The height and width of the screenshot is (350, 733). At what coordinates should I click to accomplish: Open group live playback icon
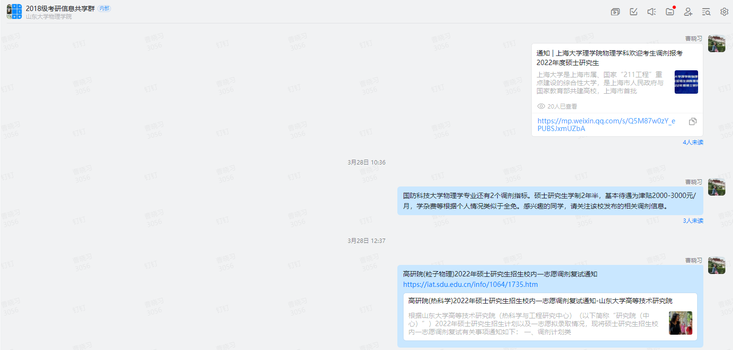coord(615,12)
